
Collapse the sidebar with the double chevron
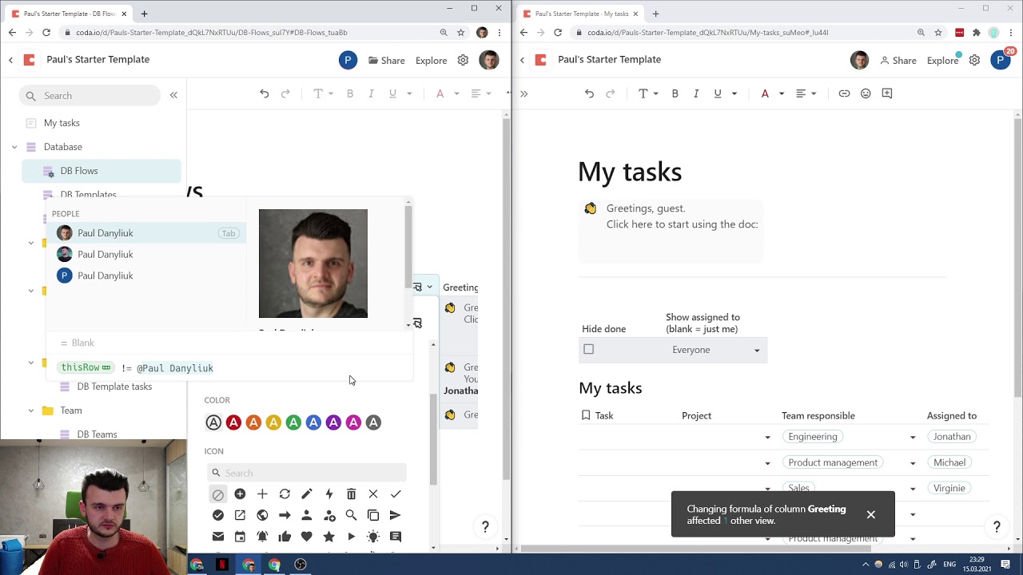pyautogui.click(x=173, y=95)
